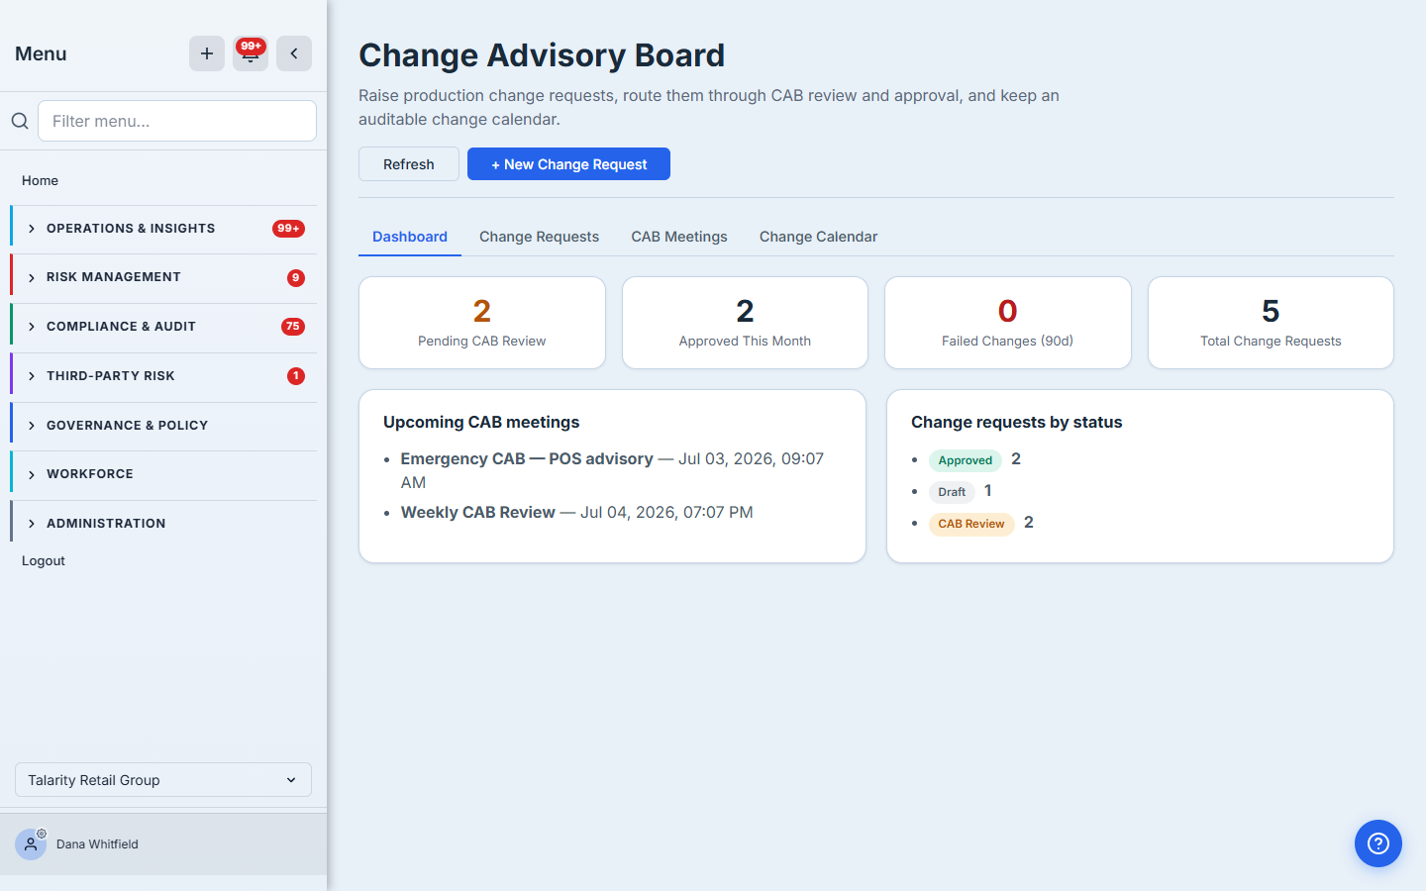The width and height of the screenshot is (1426, 891).
Task: Click the Draft status pill
Action: [952, 492]
